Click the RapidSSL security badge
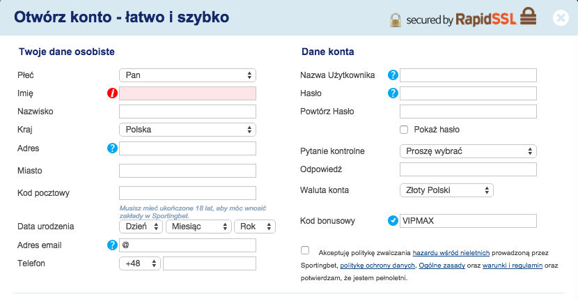578x299 pixels. [x=463, y=17]
